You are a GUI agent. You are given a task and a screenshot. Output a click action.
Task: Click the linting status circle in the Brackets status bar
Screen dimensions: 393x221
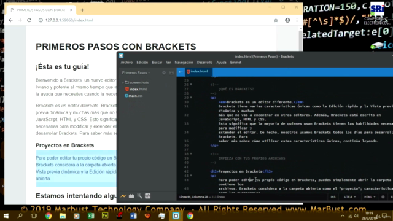tap(383, 197)
